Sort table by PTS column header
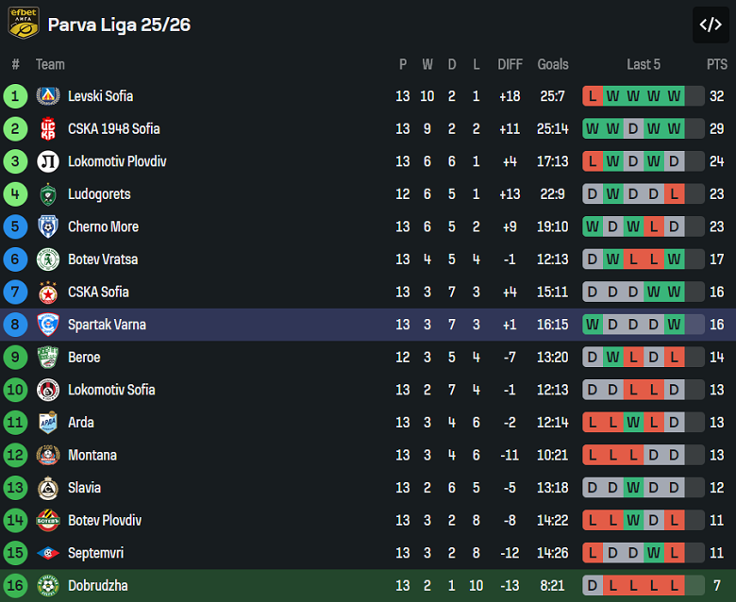Screen dimensions: 736x602 tap(717, 64)
